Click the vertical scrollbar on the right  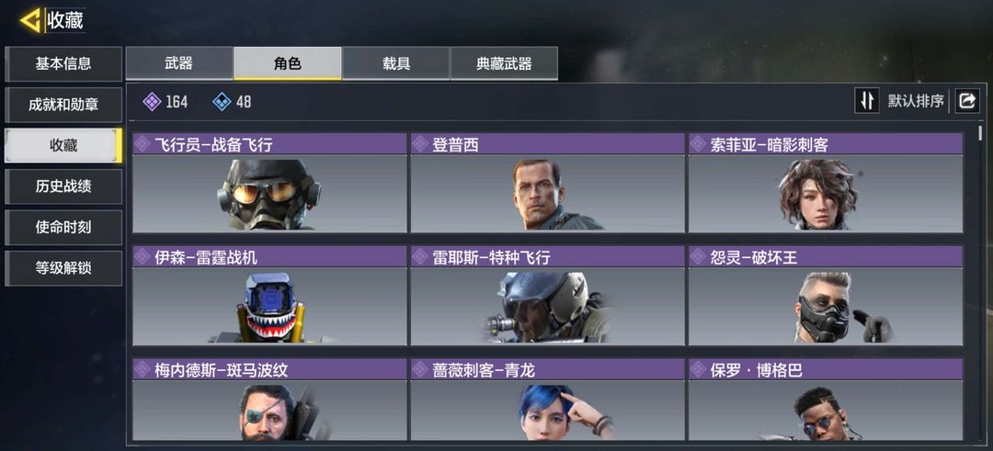click(980, 133)
